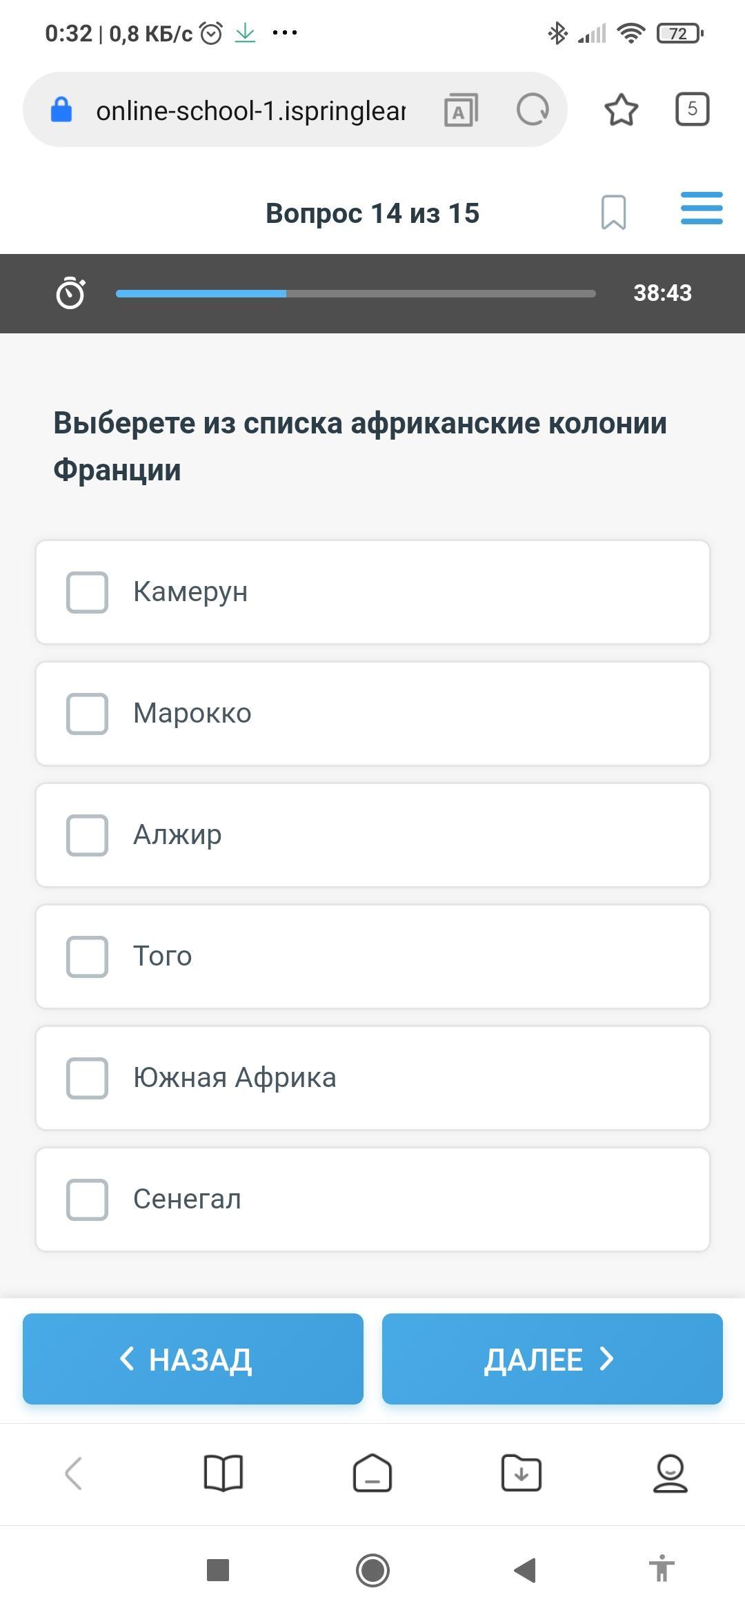The image size is (745, 1615).
Task: Open the hamburger question menu
Action: pos(702,208)
